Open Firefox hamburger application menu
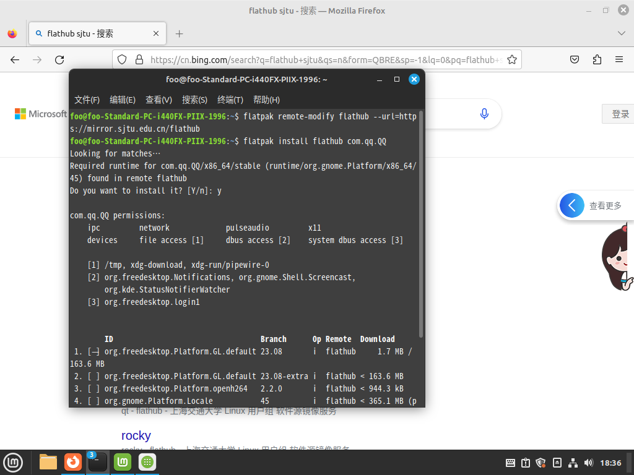The image size is (634, 475). (619, 60)
